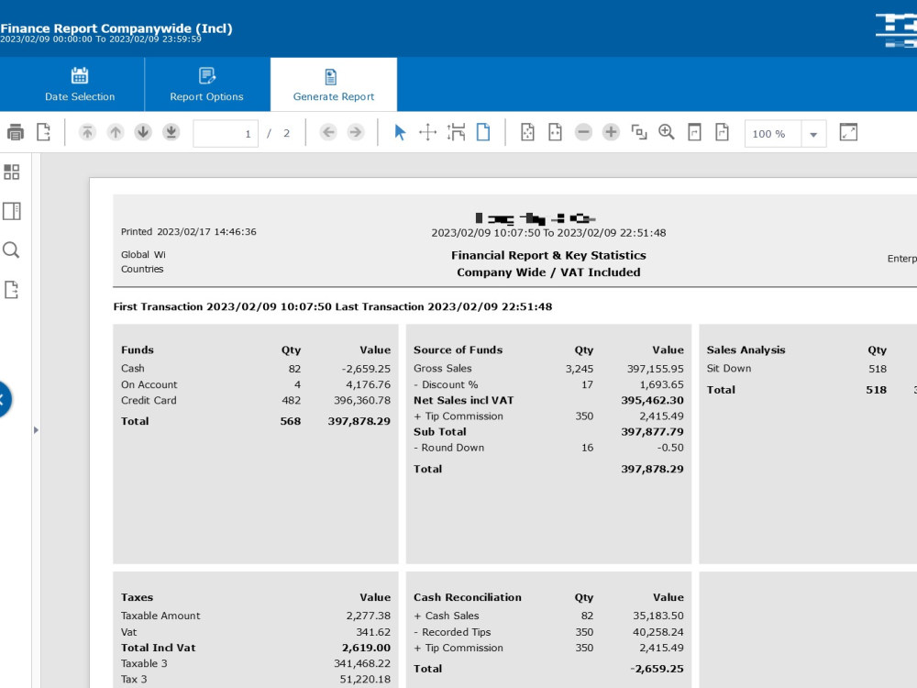The width and height of the screenshot is (917, 688).
Task: Click sidebar export document icon
Action: 12,290
